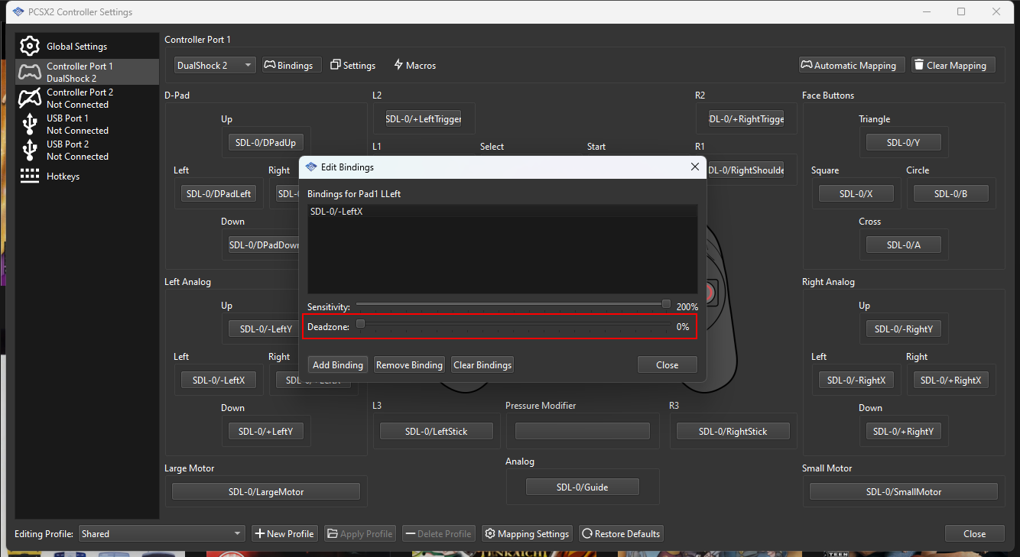Click Left Analog Up binding SDL-0/-LeftY
1020x557 pixels.
(x=265, y=329)
